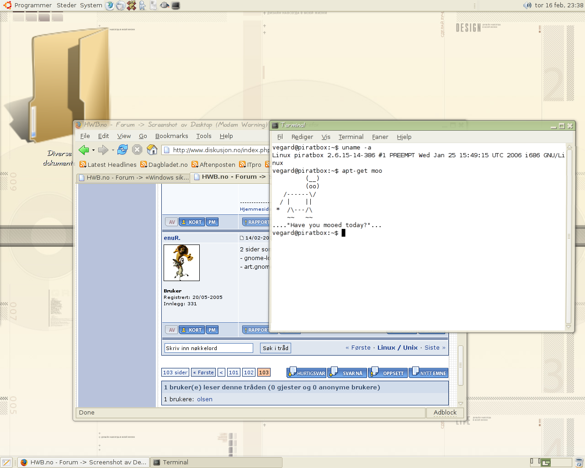Open the Programmer applications menu

[x=33, y=5]
